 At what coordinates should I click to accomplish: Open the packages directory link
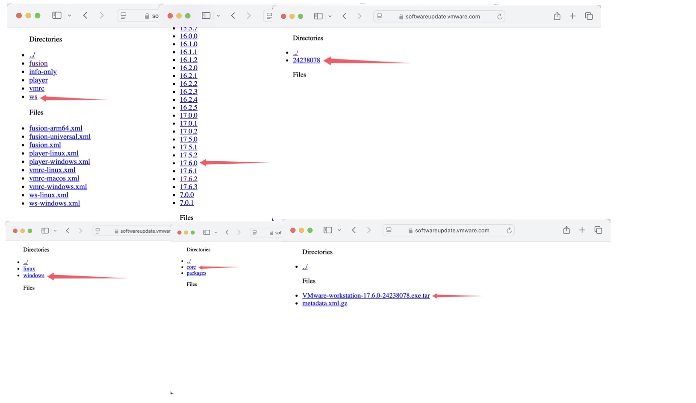[x=196, y=273]
